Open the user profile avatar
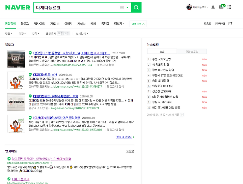 (189, 7)
